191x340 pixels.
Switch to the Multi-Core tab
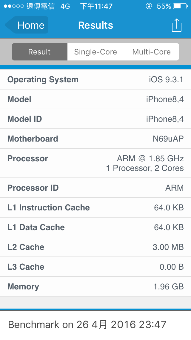point(151,52)
